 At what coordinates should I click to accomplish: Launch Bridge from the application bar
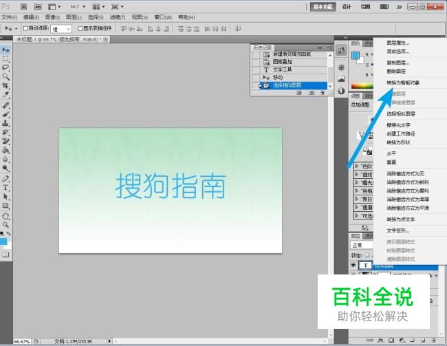[24, 7]
